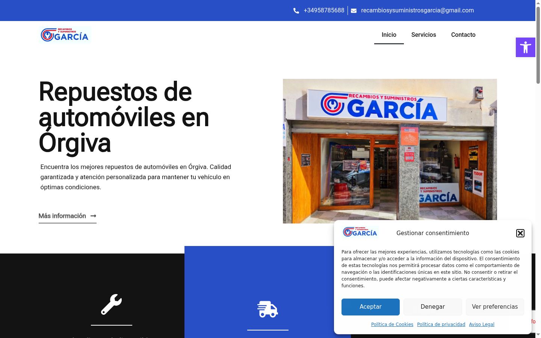Viewport: 541px width, 338px height.
Task: Open Ver preferencias button
Action: pos(495,307)
